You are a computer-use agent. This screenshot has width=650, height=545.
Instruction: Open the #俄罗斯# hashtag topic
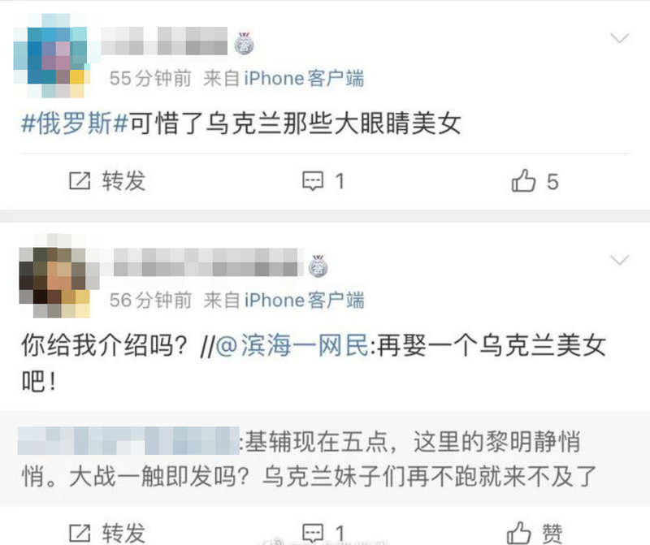pos(75,123)
